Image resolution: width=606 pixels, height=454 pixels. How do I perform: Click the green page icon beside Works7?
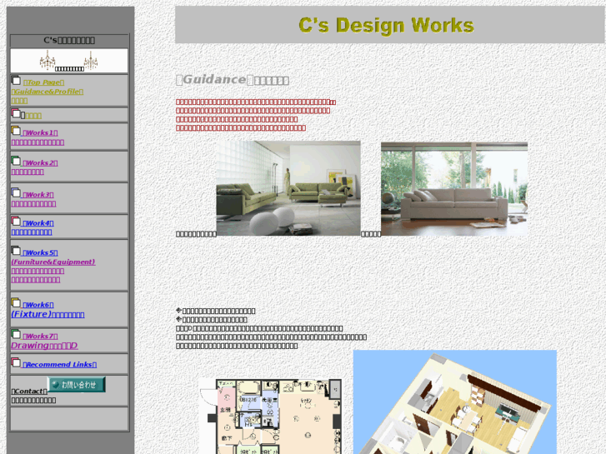point(16,334)
